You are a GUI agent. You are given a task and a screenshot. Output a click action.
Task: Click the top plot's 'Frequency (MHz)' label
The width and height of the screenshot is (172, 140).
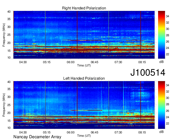click(4, 35)
